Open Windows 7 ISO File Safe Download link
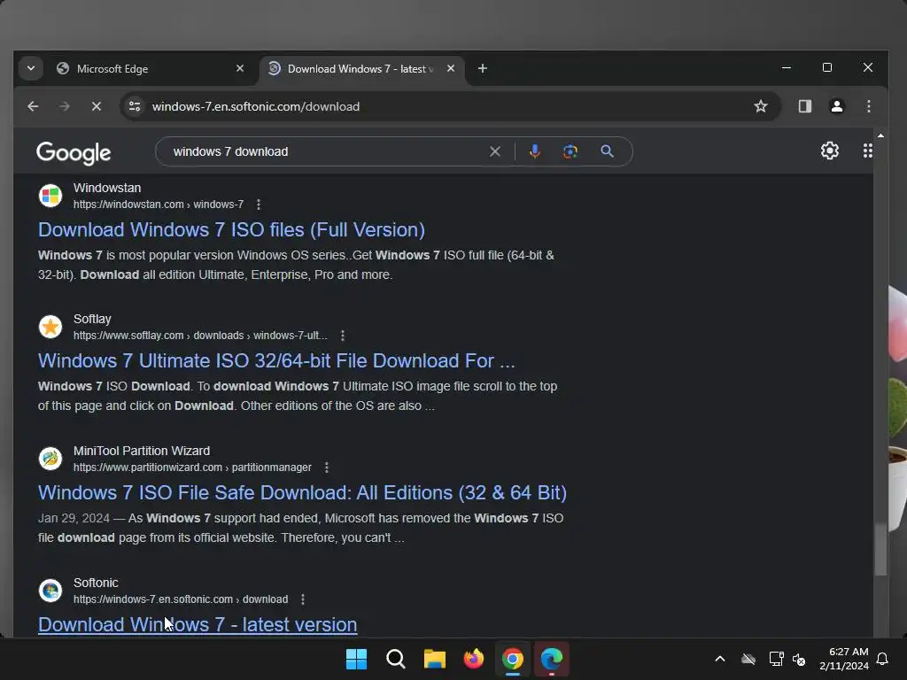Image resolution: width=907 pixels, height=680 pixels. pos(303,492)
